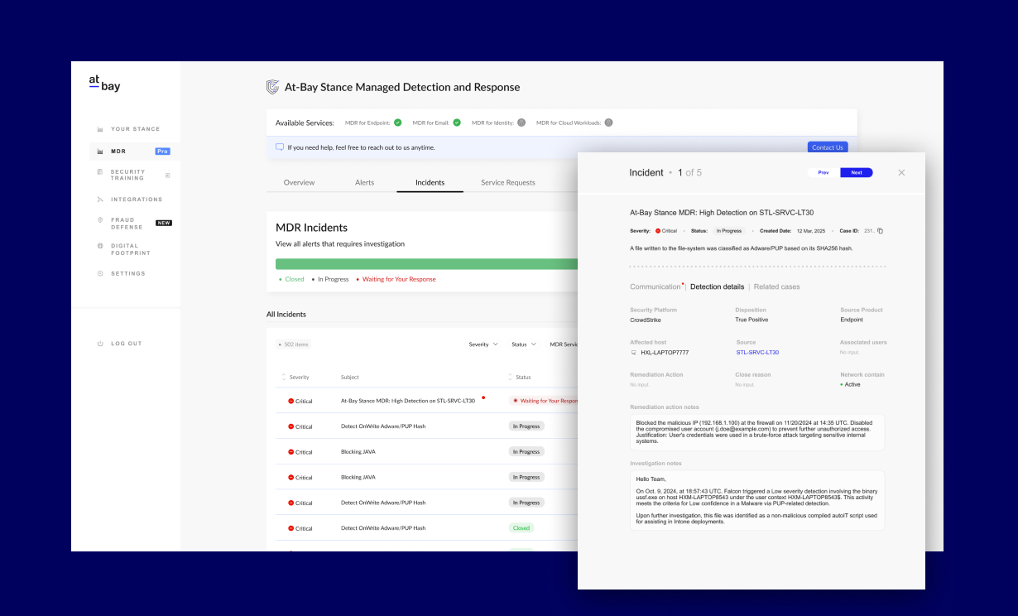This screenshot has height=616, width=1018.
Task: Click the True Positive disposition value
Action: [x=751, y=320]
